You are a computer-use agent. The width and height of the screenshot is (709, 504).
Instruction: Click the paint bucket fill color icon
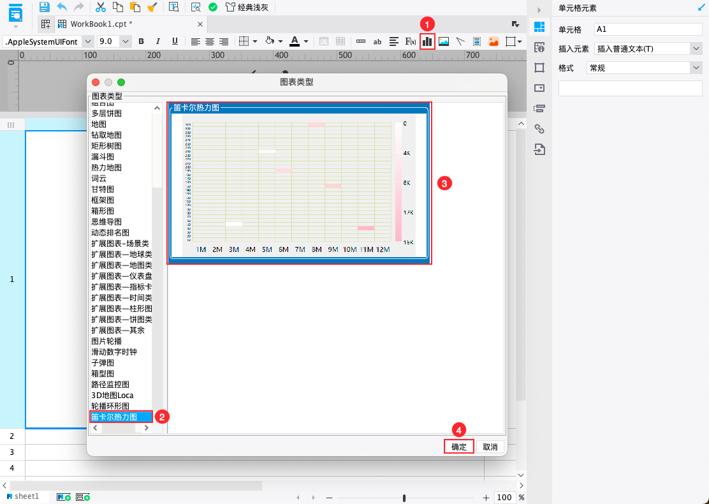270,41
